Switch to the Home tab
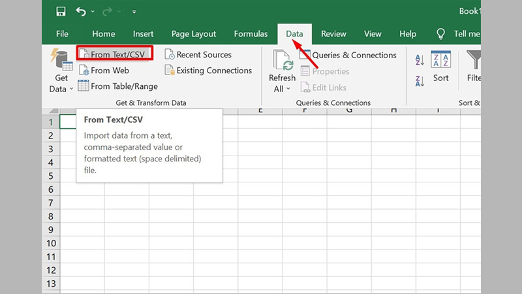Screen dimensions: 522x294 pyautogui.click(x=104, y=34)
